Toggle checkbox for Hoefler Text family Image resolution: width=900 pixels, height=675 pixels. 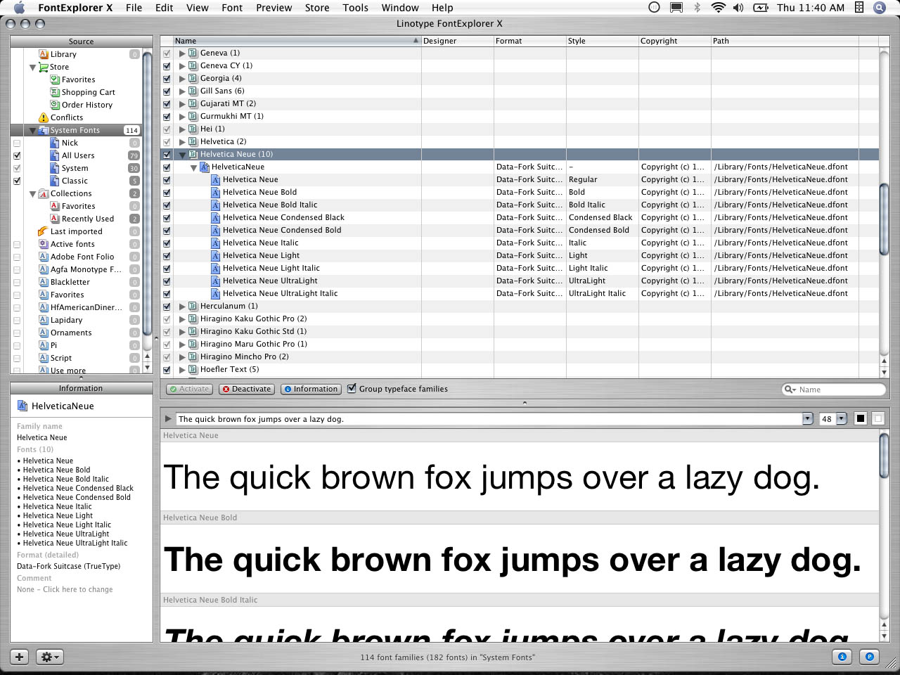point(167,370)
